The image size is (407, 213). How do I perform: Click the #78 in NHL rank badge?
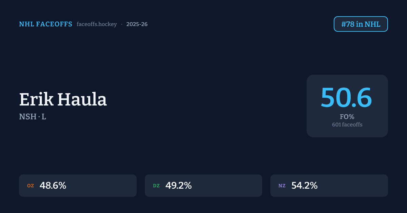tap(361, 24)
